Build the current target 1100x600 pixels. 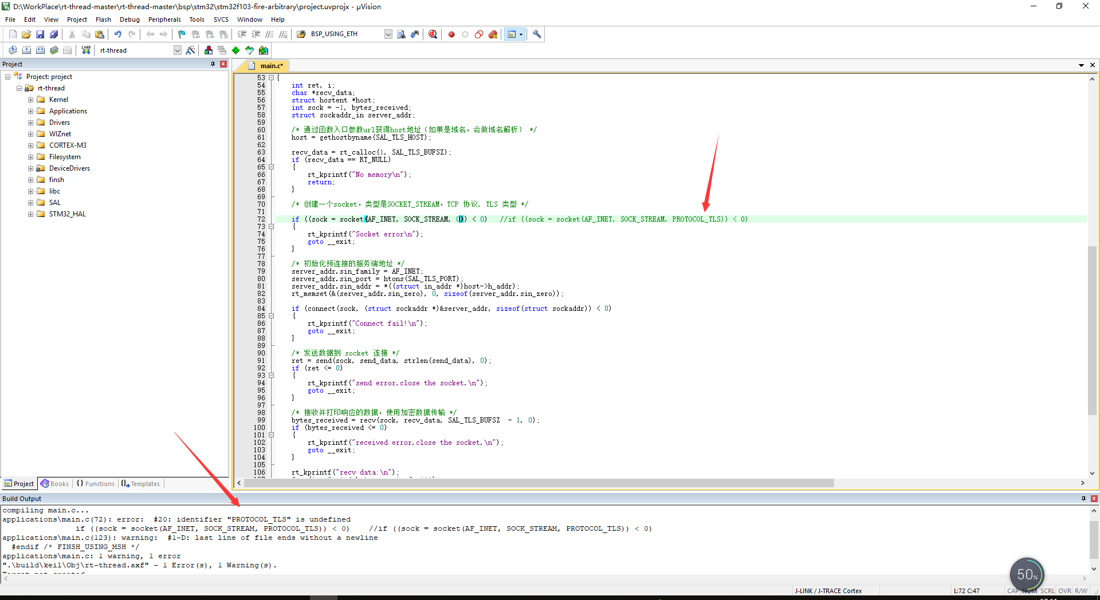coord(26,50)
